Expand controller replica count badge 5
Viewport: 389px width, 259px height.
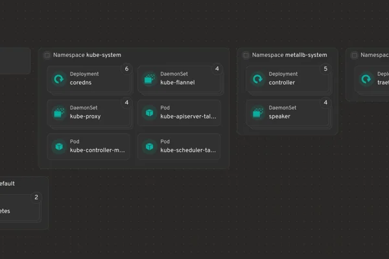click(x=325, y=69)
